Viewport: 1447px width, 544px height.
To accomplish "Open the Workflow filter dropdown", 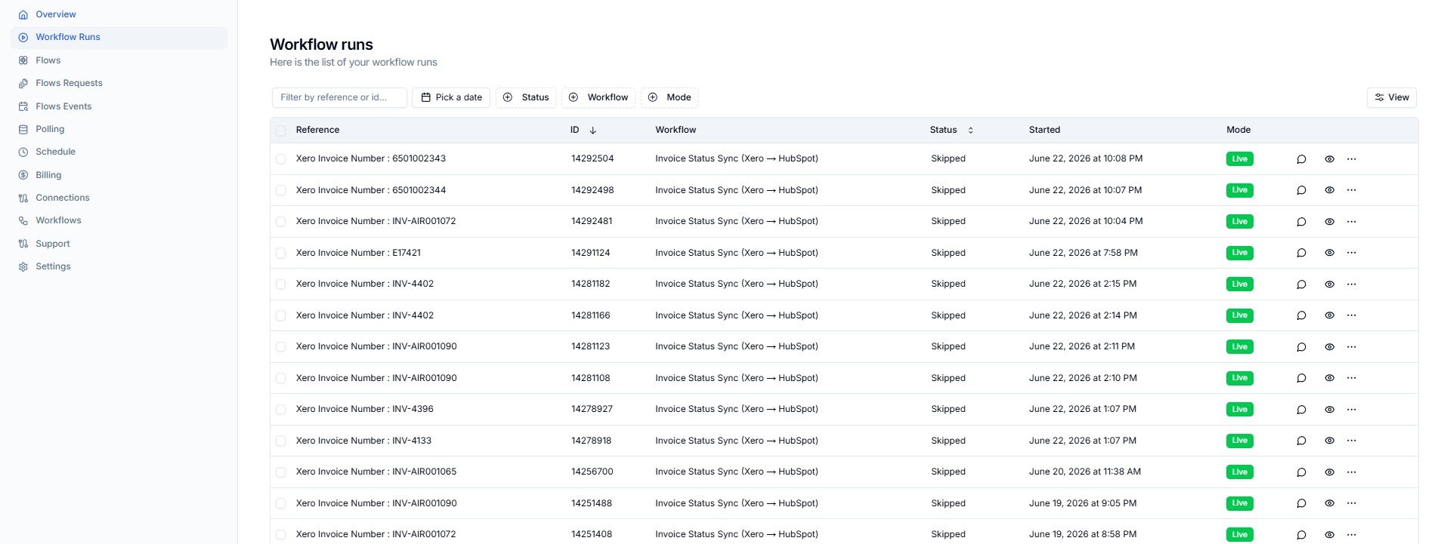I will 598,97.
